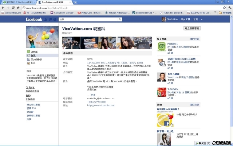Open first photo thumbnail in strip
The image size is (233, 146).
(71, 43)
